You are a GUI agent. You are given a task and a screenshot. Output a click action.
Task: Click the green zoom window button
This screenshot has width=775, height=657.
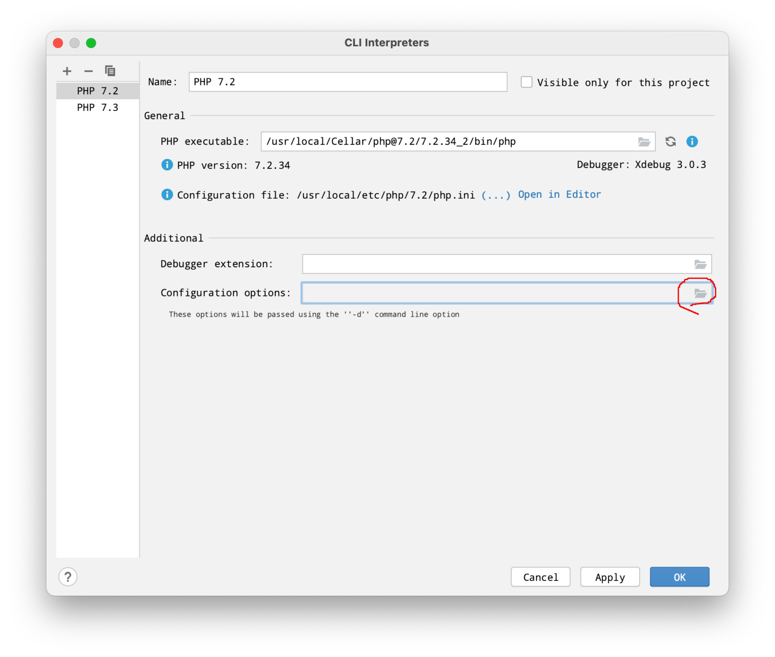pyautogui.click(x=91, y=43)
